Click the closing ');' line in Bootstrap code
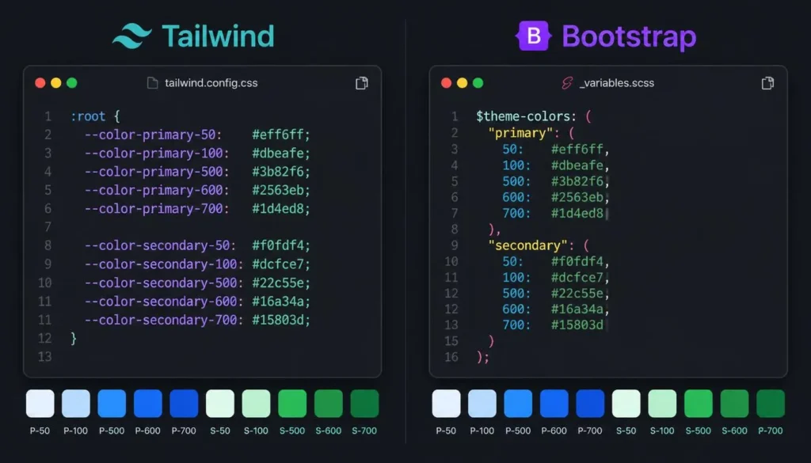 [x=482, y=357]
